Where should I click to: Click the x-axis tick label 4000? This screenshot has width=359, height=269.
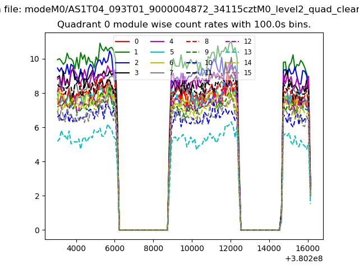tap(76, 248)
